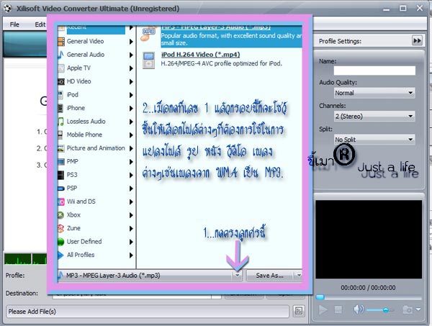Click the Zune icon
Viewport: 432px width, 326px height.
[x=61, y=228]
